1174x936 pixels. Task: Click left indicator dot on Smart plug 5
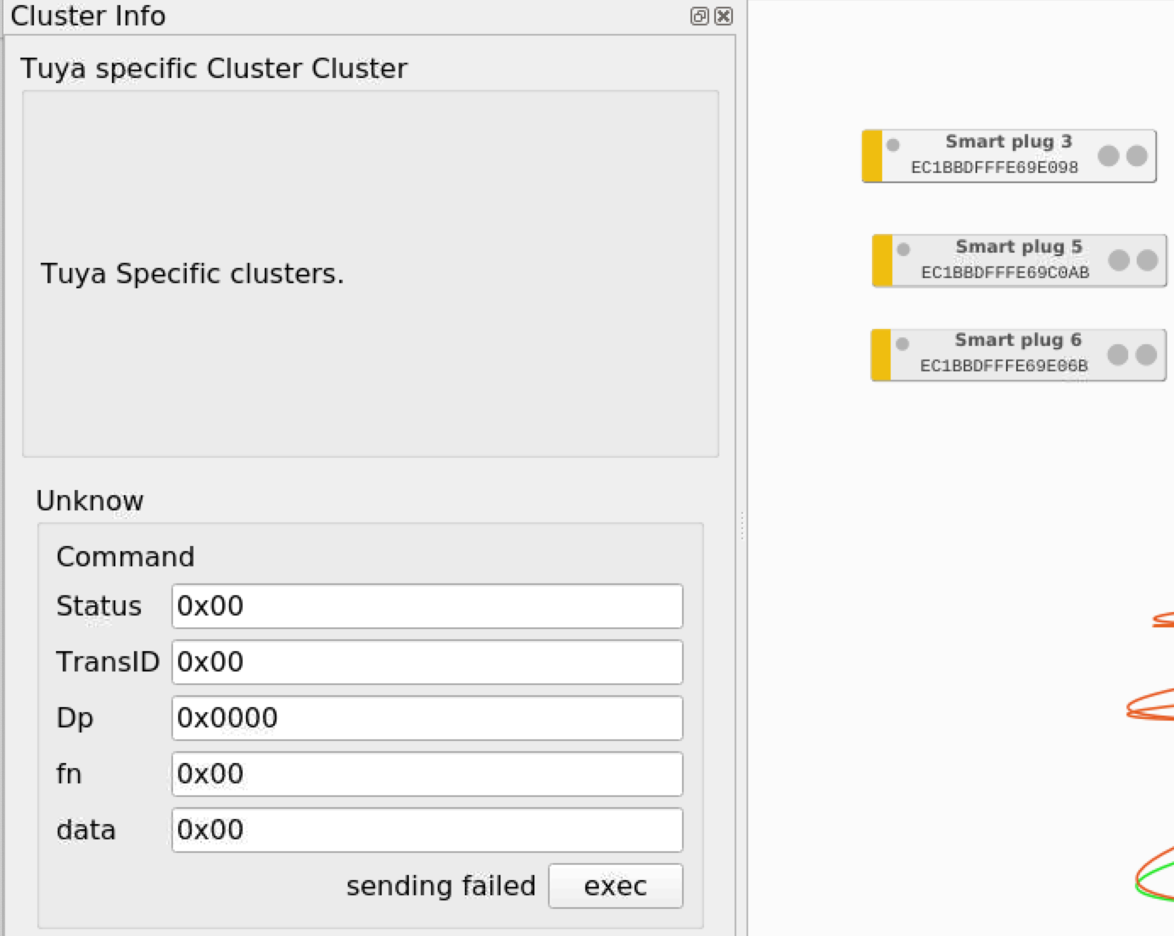click(903, 249)
